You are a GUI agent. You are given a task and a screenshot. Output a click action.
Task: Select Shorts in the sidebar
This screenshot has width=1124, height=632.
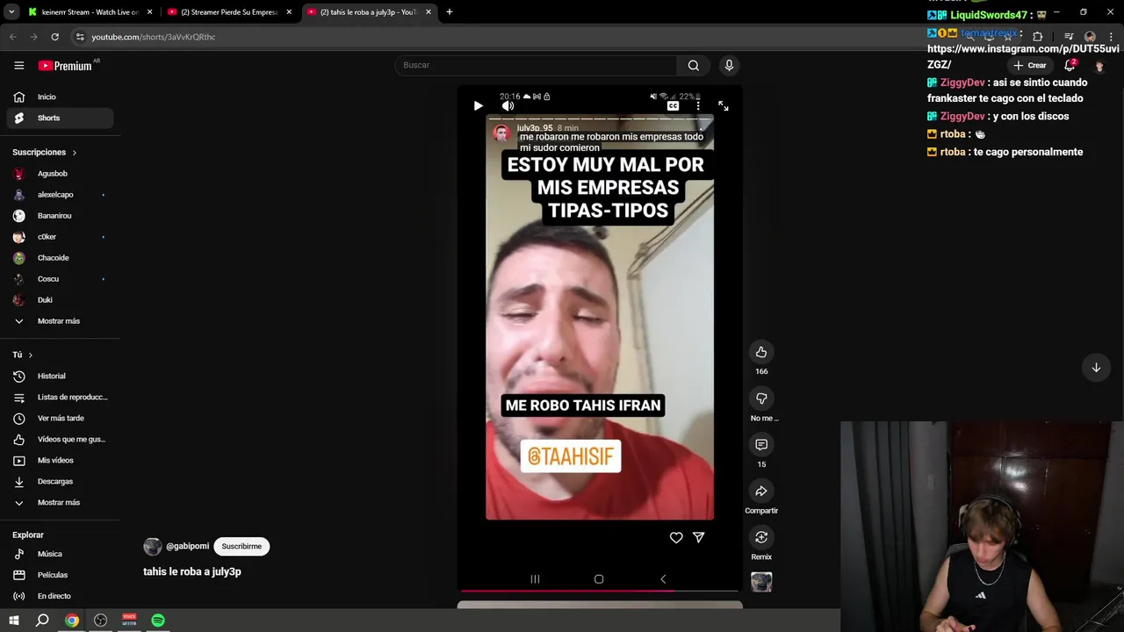pos(60,118)
